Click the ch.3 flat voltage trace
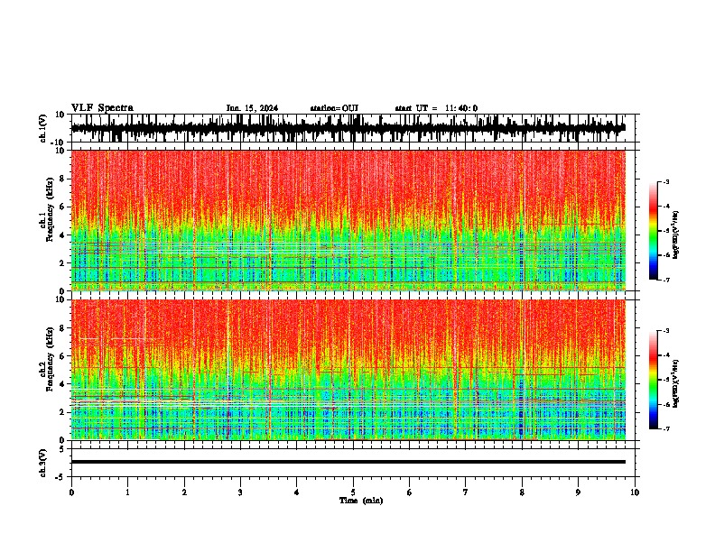The width and height of the screenshot is (715, 552). [x=348, y=462]
